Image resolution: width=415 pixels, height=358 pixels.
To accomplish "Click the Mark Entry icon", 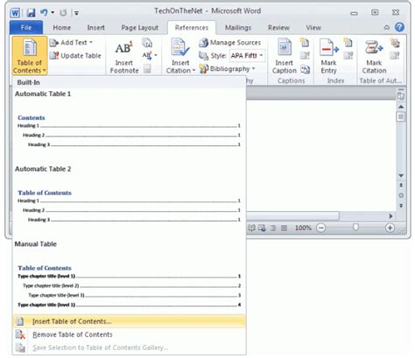I will [x=328, y=47].
